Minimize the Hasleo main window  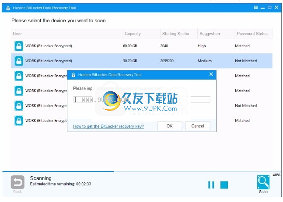[x=262, y=8]
